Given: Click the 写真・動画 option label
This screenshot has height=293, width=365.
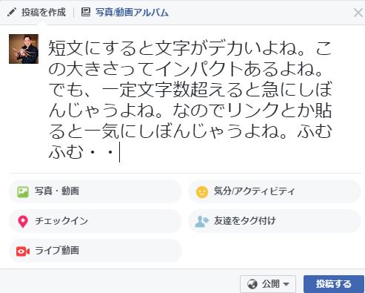Looking at the screenshot, I should click(x=57, y=191).
